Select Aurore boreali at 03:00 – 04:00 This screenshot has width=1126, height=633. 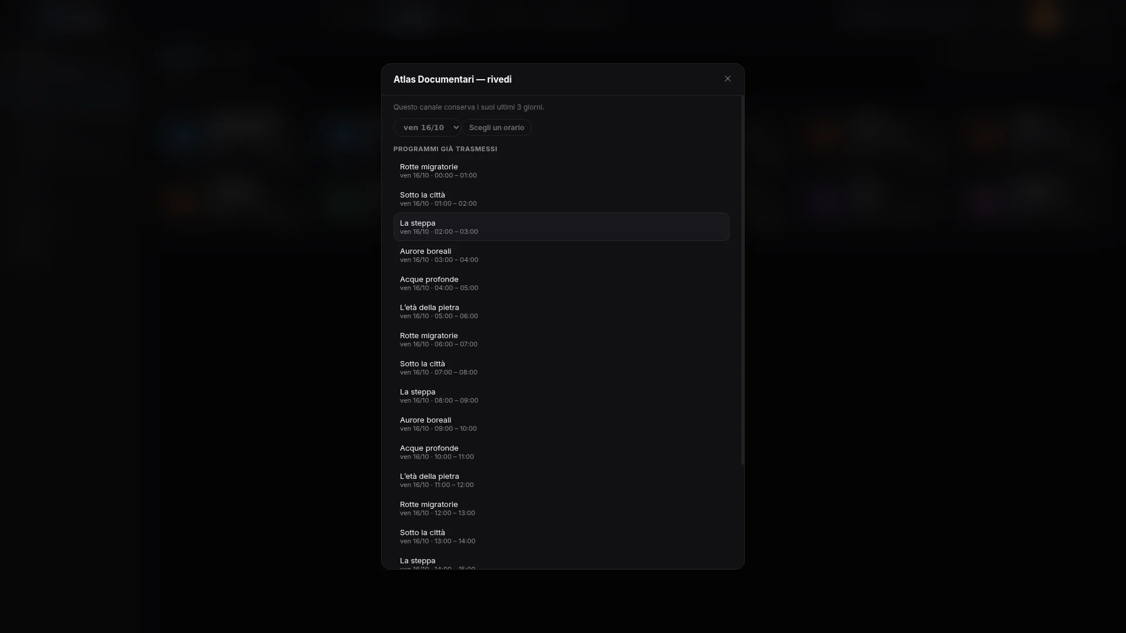[561, 255]
